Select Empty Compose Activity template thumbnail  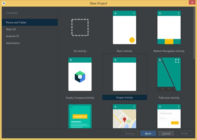[80, 74]
